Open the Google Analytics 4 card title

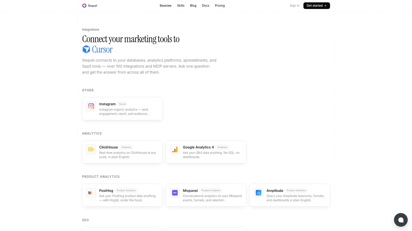pos(198,147)
